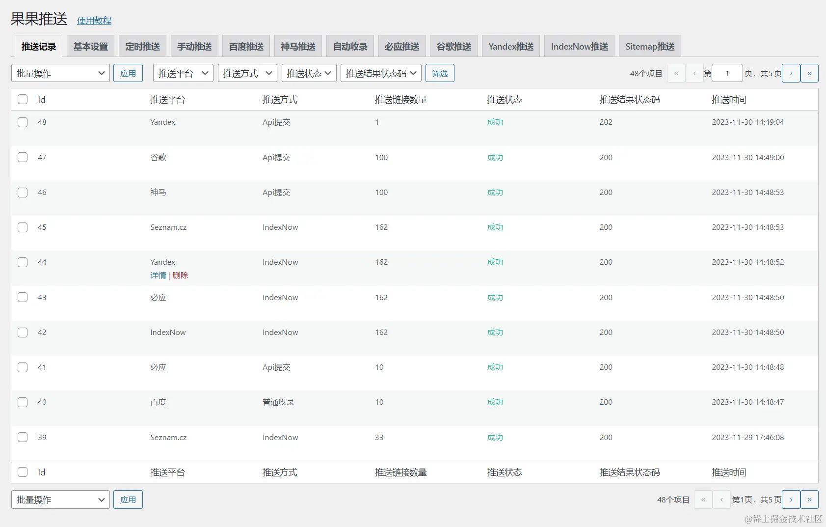Open the top 批量操作 dropdown
This screenshot has width=826, height=527.
(x=60, y=73)
